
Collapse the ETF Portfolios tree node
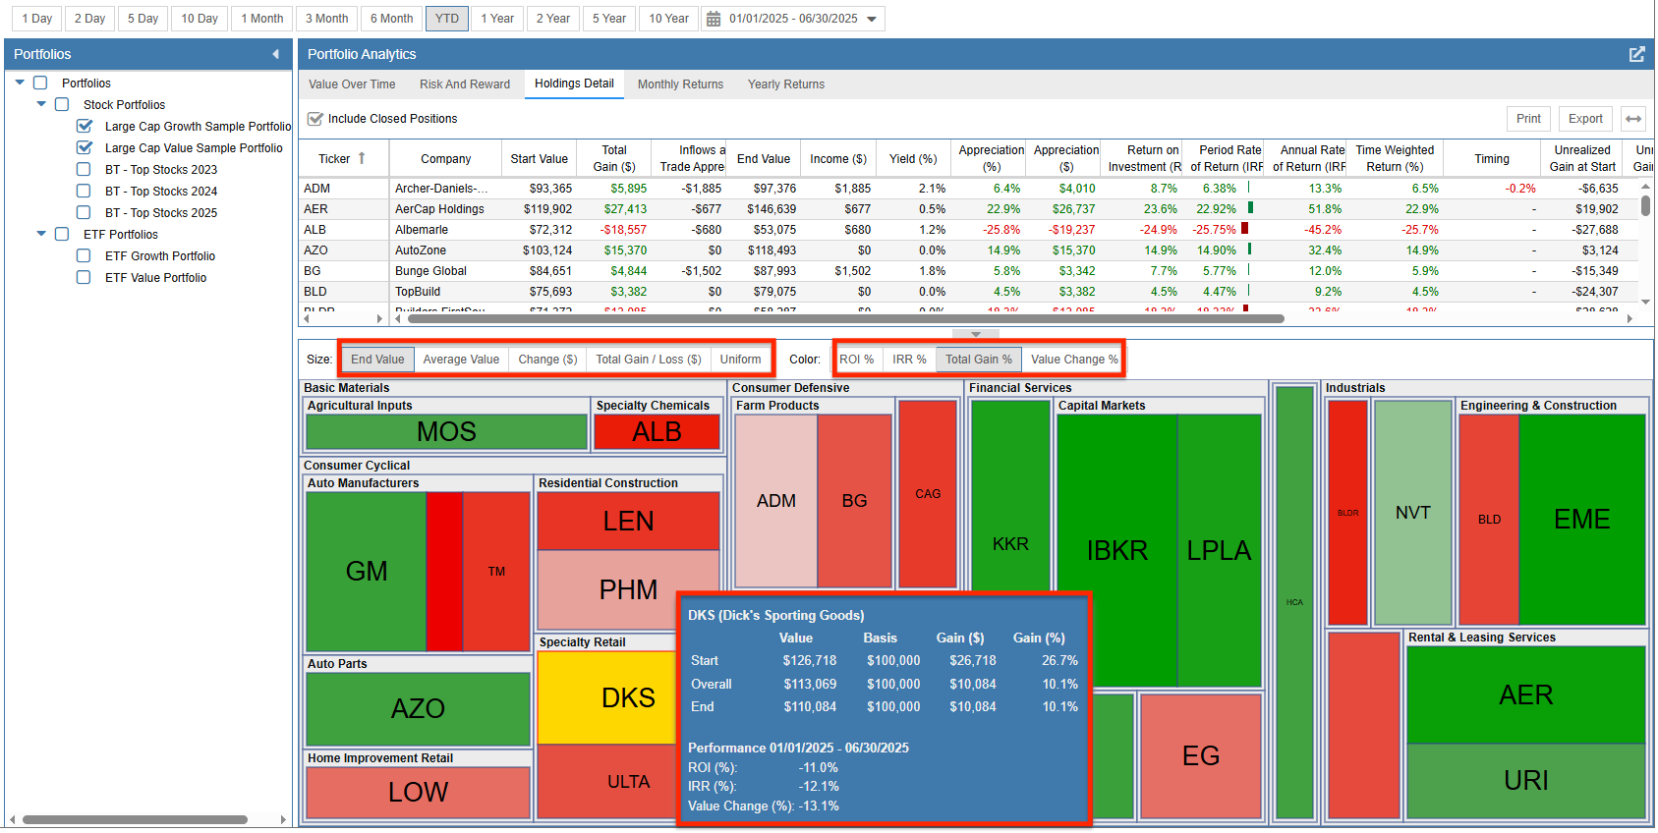coord(41,234)
